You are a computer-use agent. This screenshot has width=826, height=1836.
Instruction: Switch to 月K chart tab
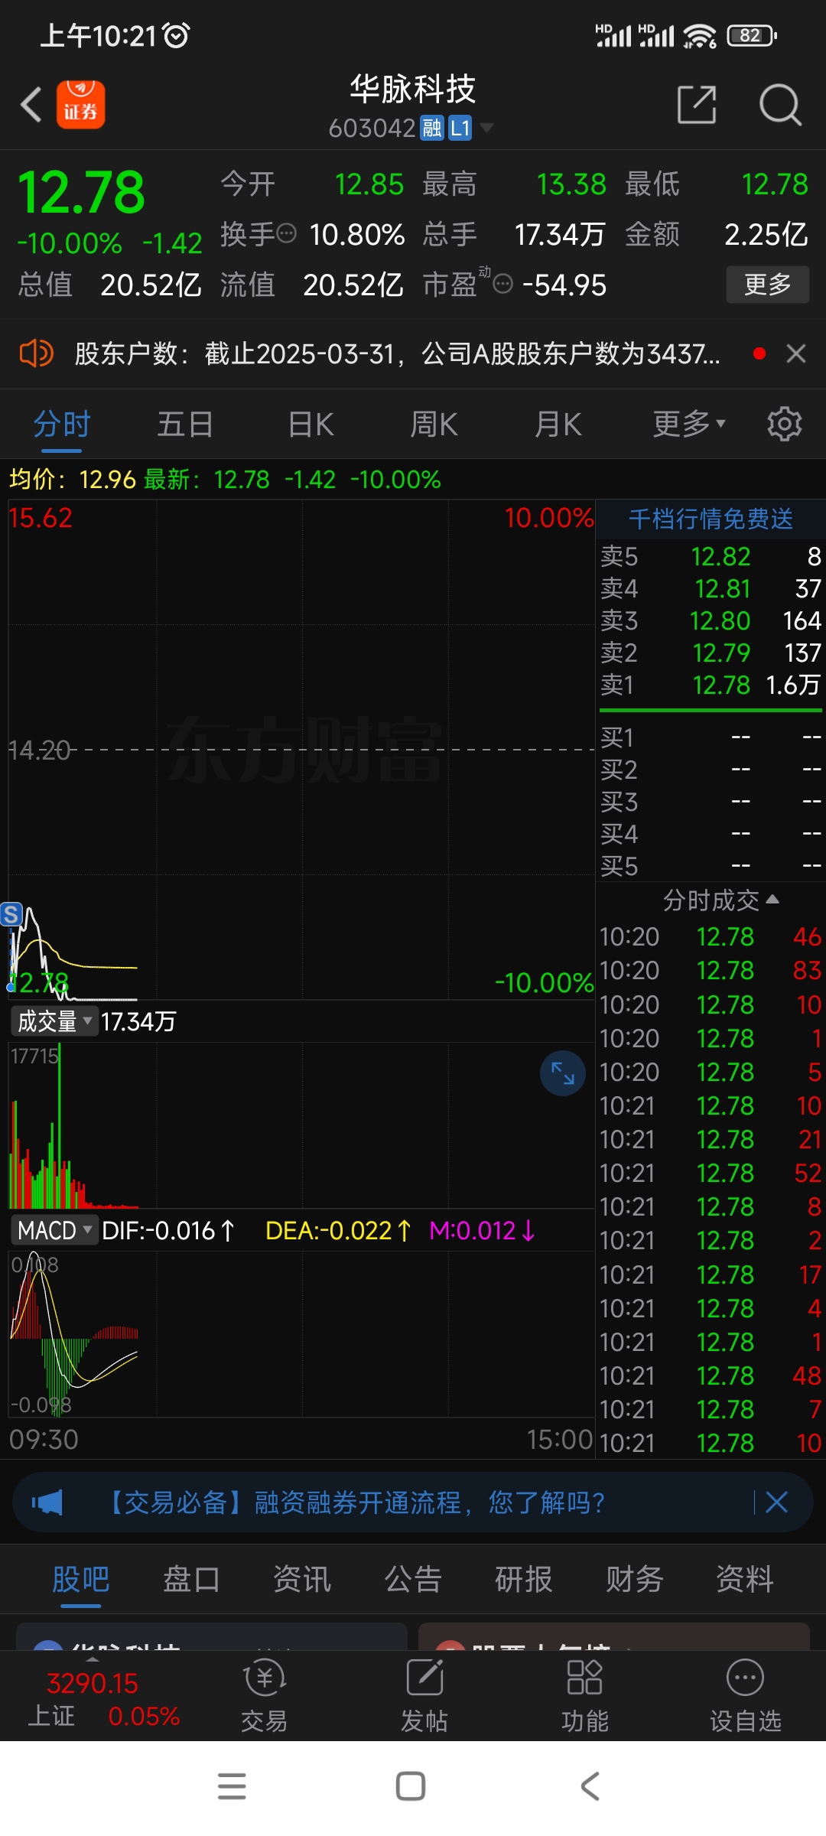click(x=558, y=424)
